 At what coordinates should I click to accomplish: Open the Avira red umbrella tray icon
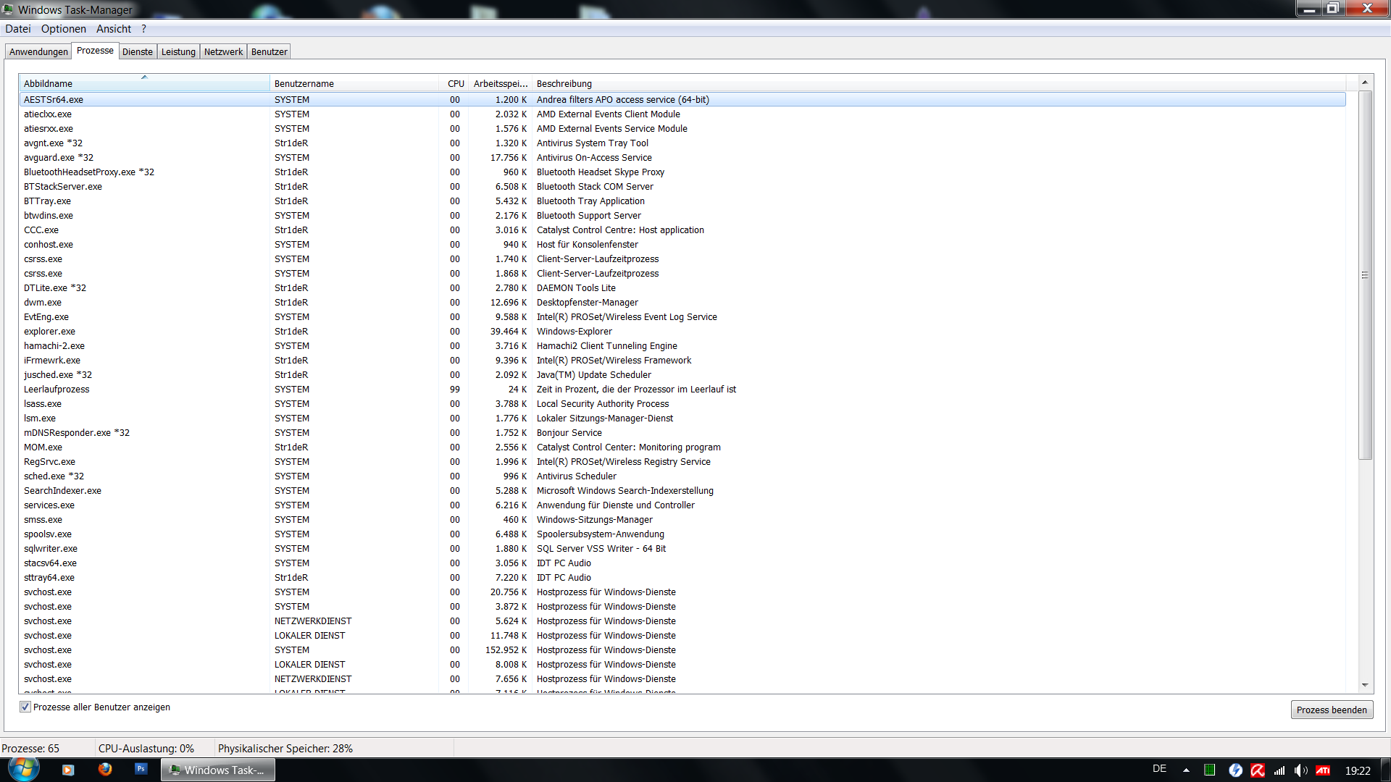[1258, 770]
